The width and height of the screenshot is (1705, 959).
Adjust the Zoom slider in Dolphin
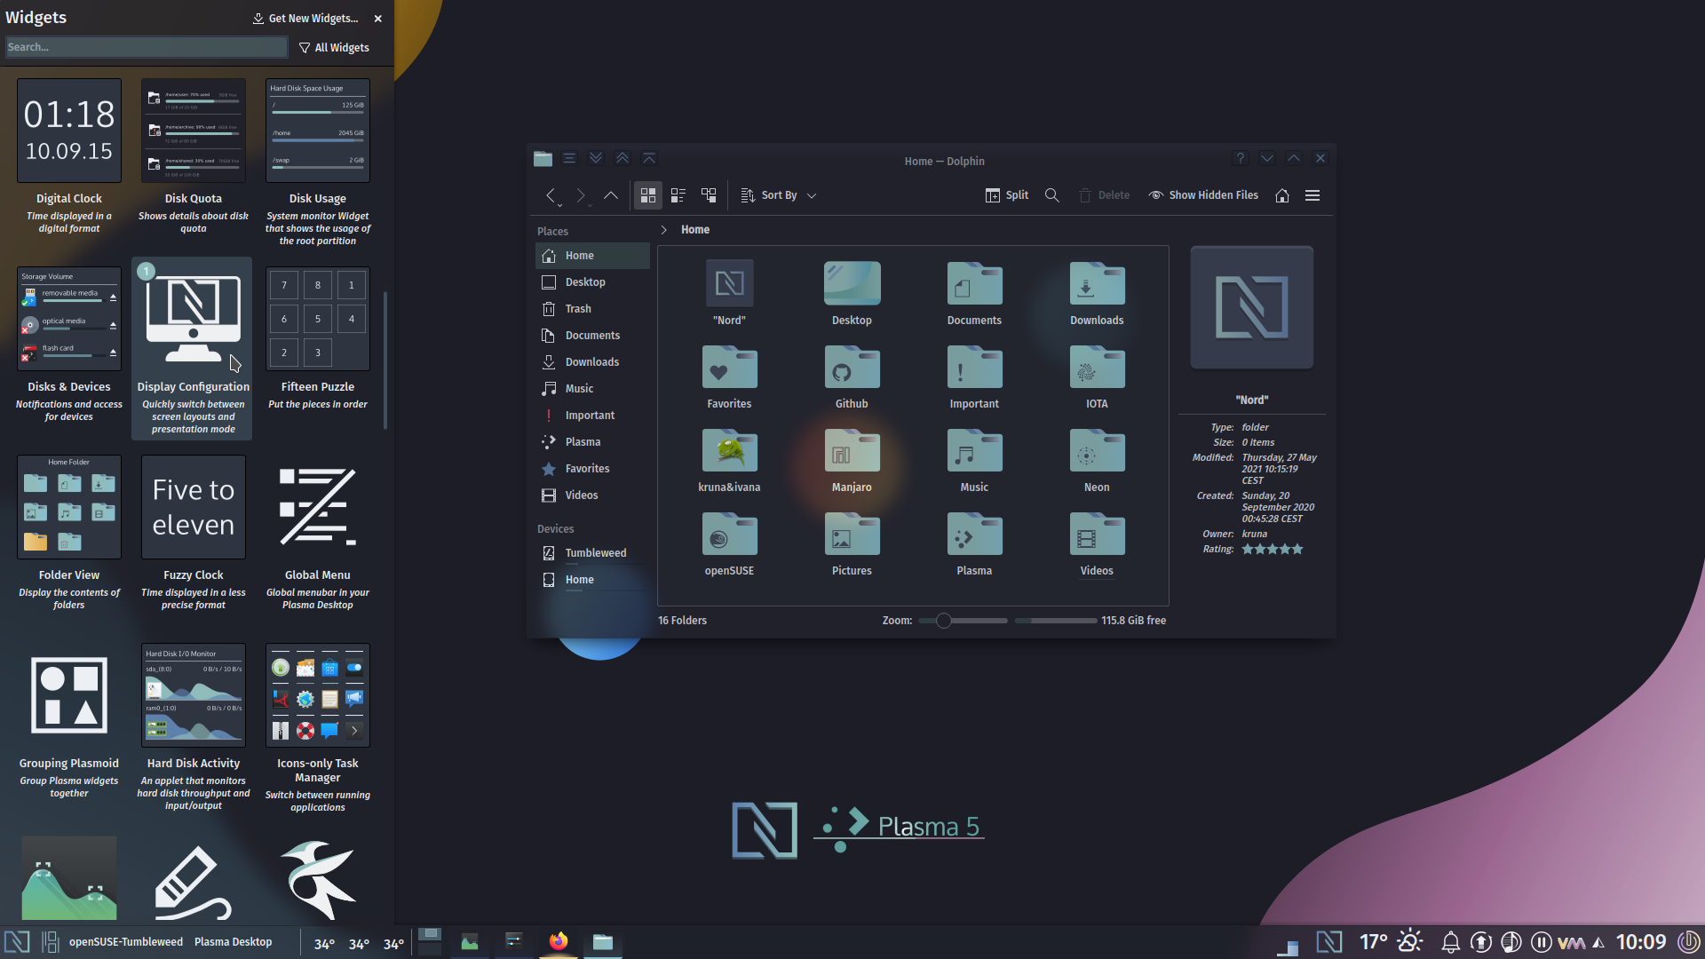coord(963,621)
